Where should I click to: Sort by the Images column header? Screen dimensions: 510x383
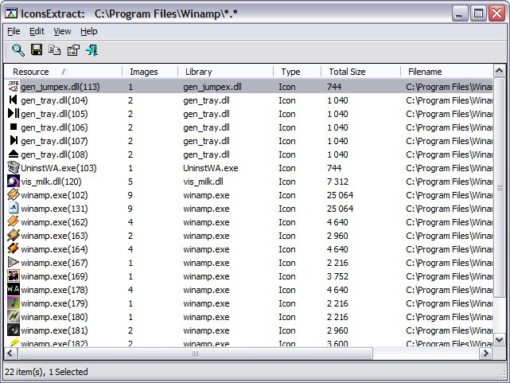pyautogui.click(x=150, y=72)
